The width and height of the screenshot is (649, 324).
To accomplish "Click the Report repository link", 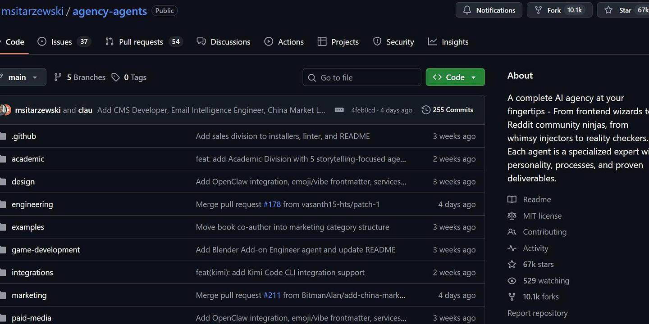I will [537, 313].
